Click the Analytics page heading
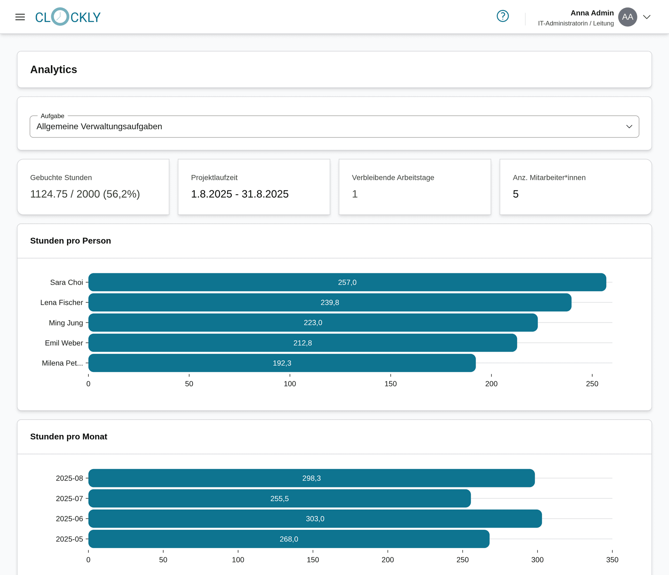This screenshot has height=575, width=669. tap(54, 69)
